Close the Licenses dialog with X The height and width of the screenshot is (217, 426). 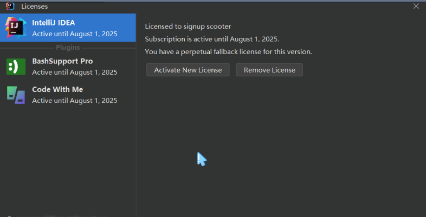pyautogui.click(x=416, y=6)
